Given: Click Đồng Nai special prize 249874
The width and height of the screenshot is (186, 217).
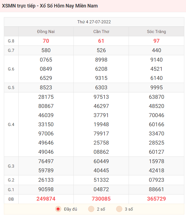Looking at the screenshot, I should tap(46, 199).
